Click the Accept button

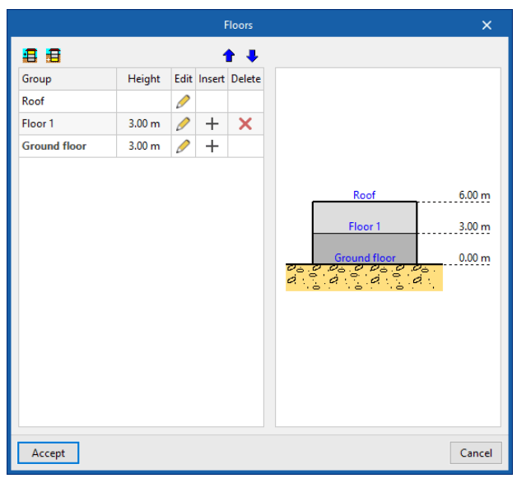point(48,453)
